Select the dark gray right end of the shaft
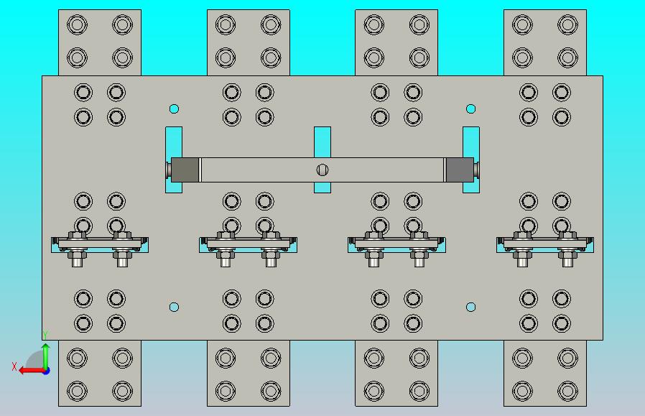 coord(460,170)
